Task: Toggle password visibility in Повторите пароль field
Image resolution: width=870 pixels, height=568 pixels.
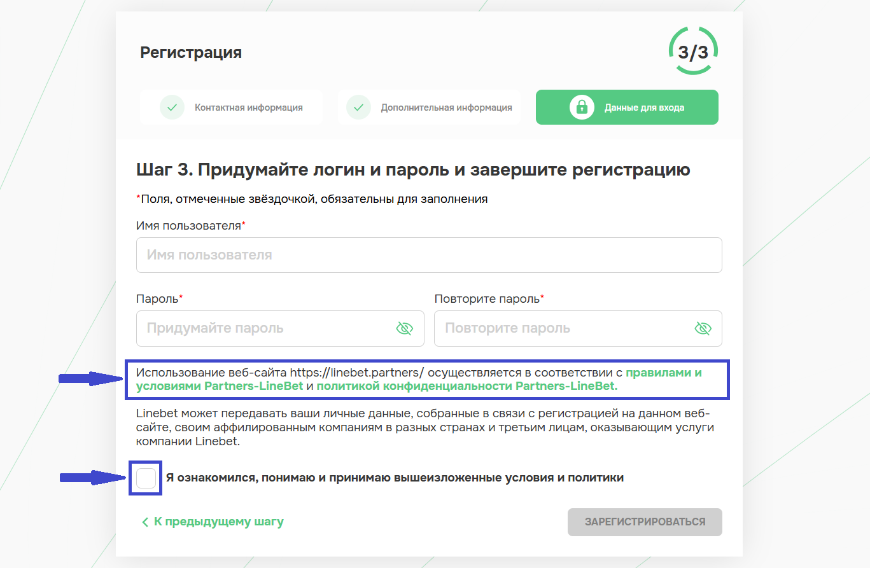Action: 703,328
